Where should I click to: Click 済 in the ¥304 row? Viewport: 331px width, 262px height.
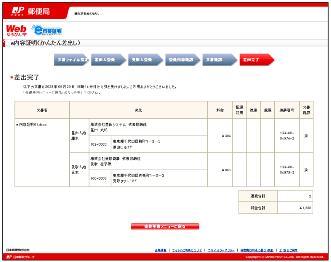[306, 136]
